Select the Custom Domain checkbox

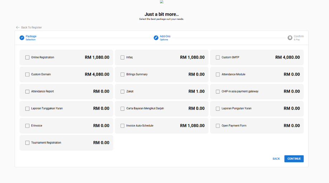tap(27, 74)
